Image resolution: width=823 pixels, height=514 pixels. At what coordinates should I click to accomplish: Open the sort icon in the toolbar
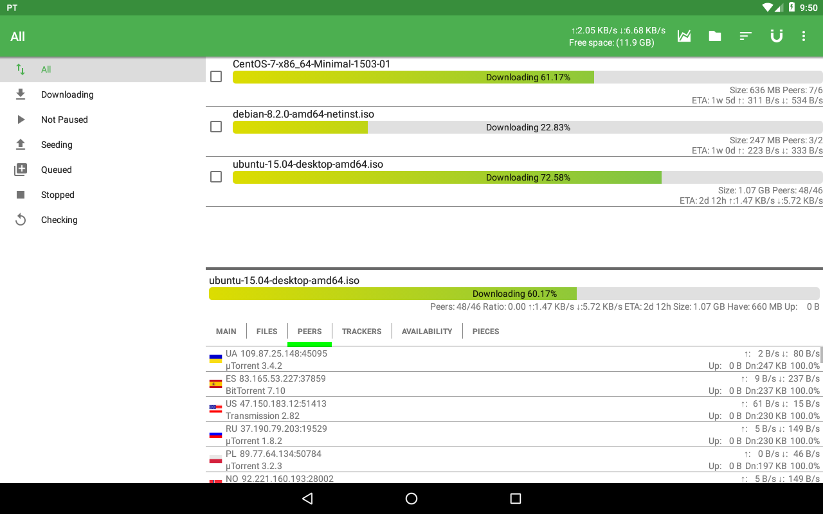click(746, 36)
